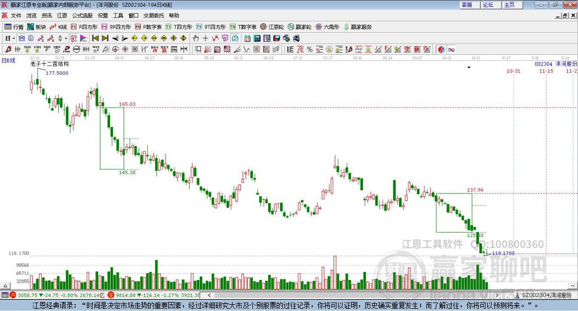
Task: Open the T数字表 number table
Action: pyautogui.click(x=243, y=27)
